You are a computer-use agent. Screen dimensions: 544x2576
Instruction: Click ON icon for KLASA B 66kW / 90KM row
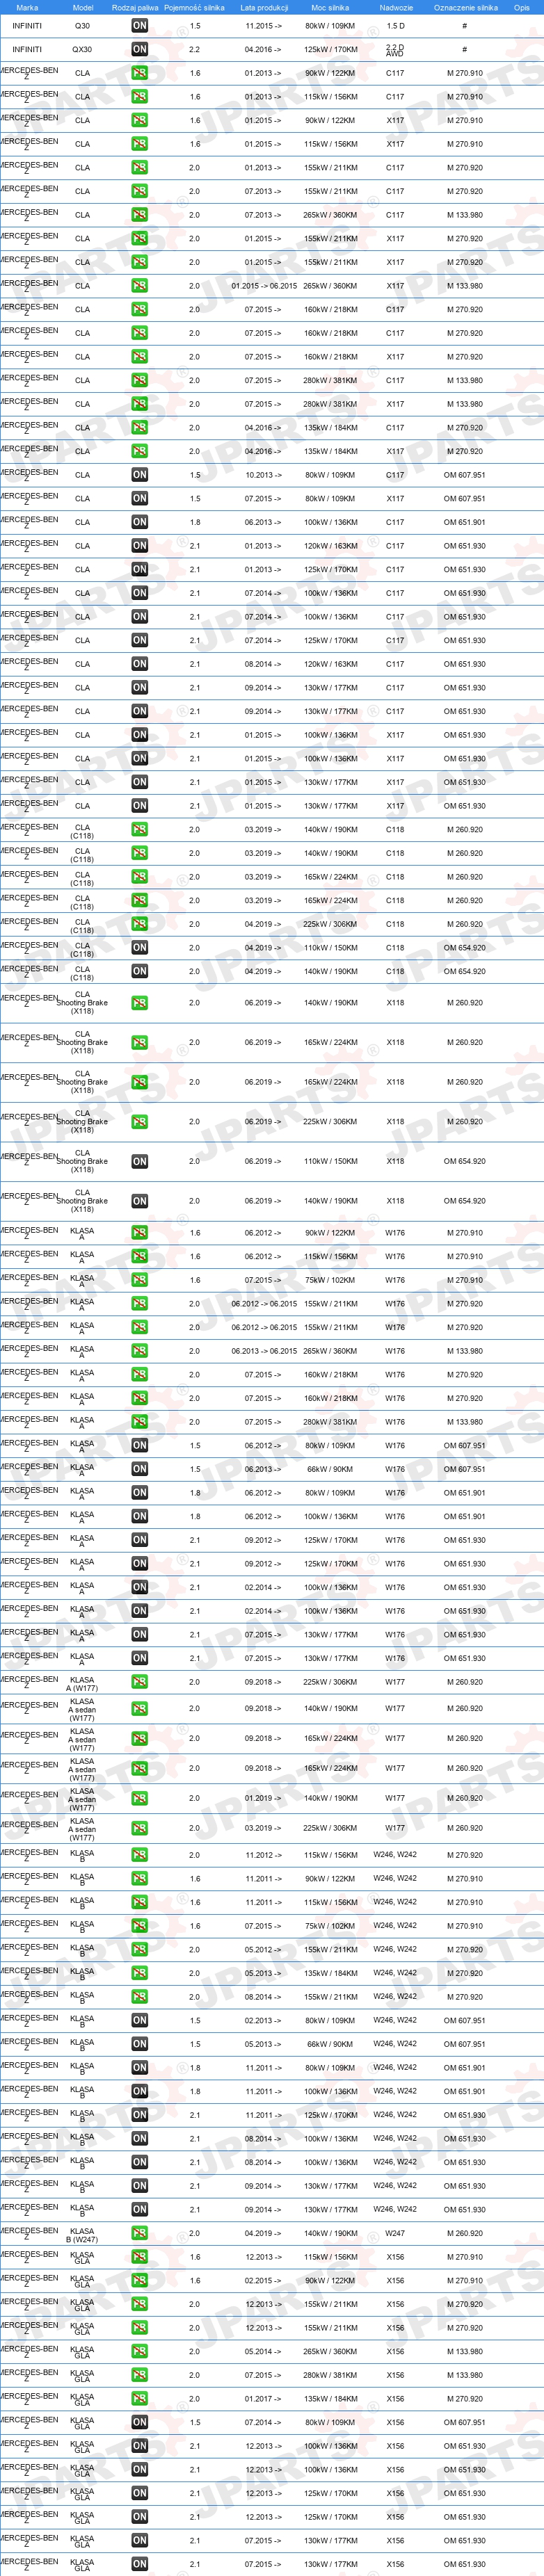[x=139, y=2044]
